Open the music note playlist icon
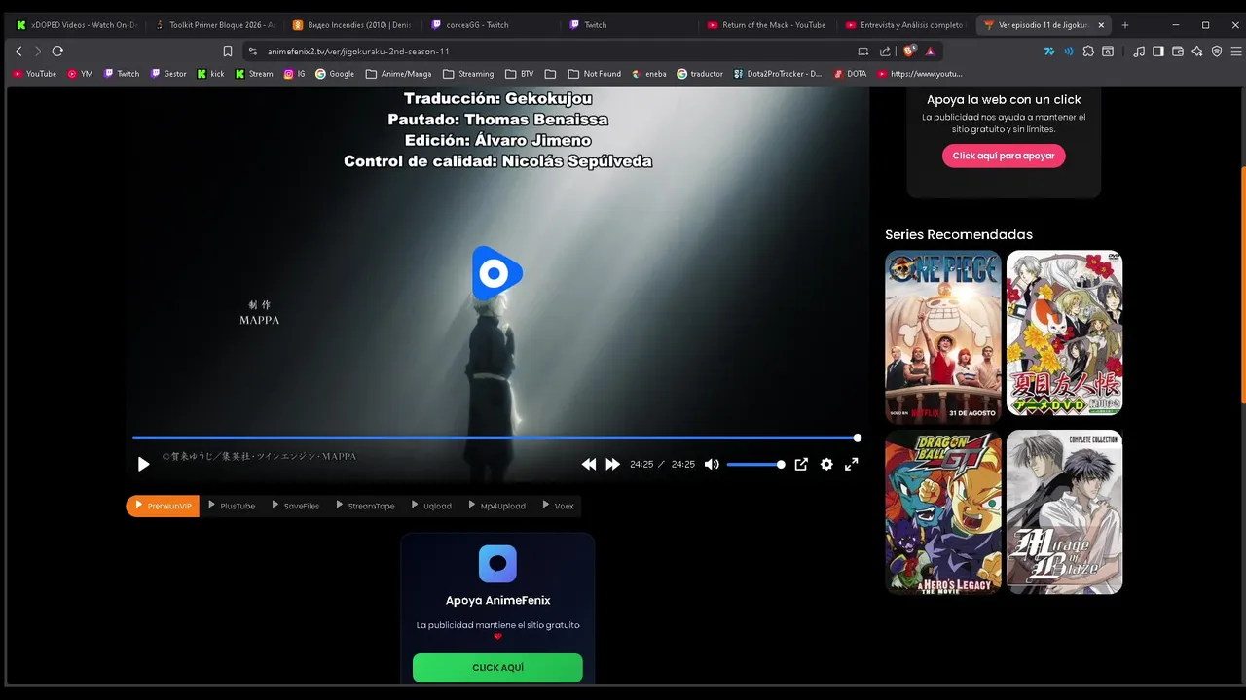The height and width of the screenshot is (700, 1246). [x=1139, y=51]
